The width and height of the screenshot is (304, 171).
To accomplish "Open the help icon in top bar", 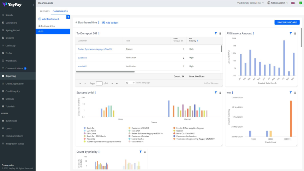I will pyautogui.click(x=301, y=3).
